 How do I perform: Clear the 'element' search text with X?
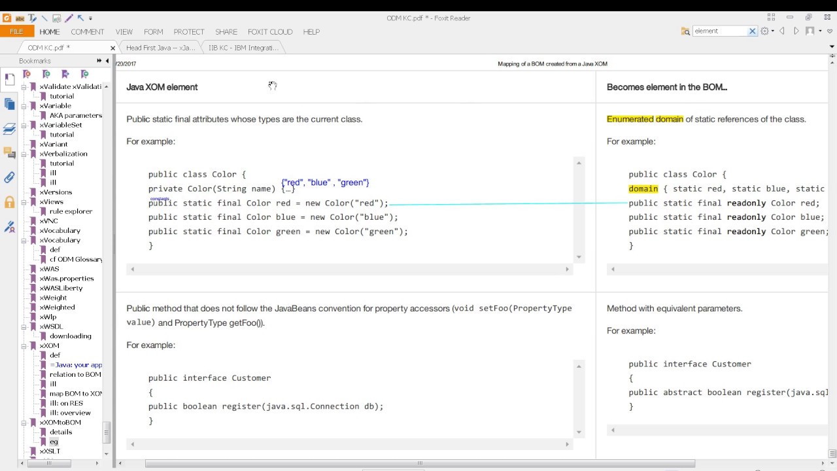click(x=752, y=31)
